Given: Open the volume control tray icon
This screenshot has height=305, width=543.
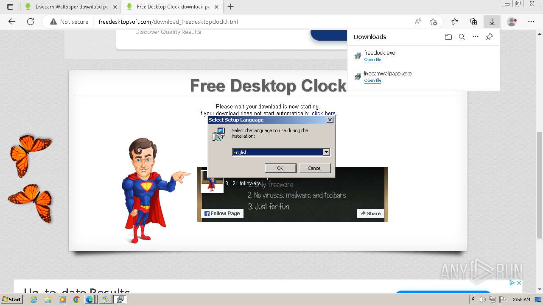Looking at the screenshot, I should 482,299.
